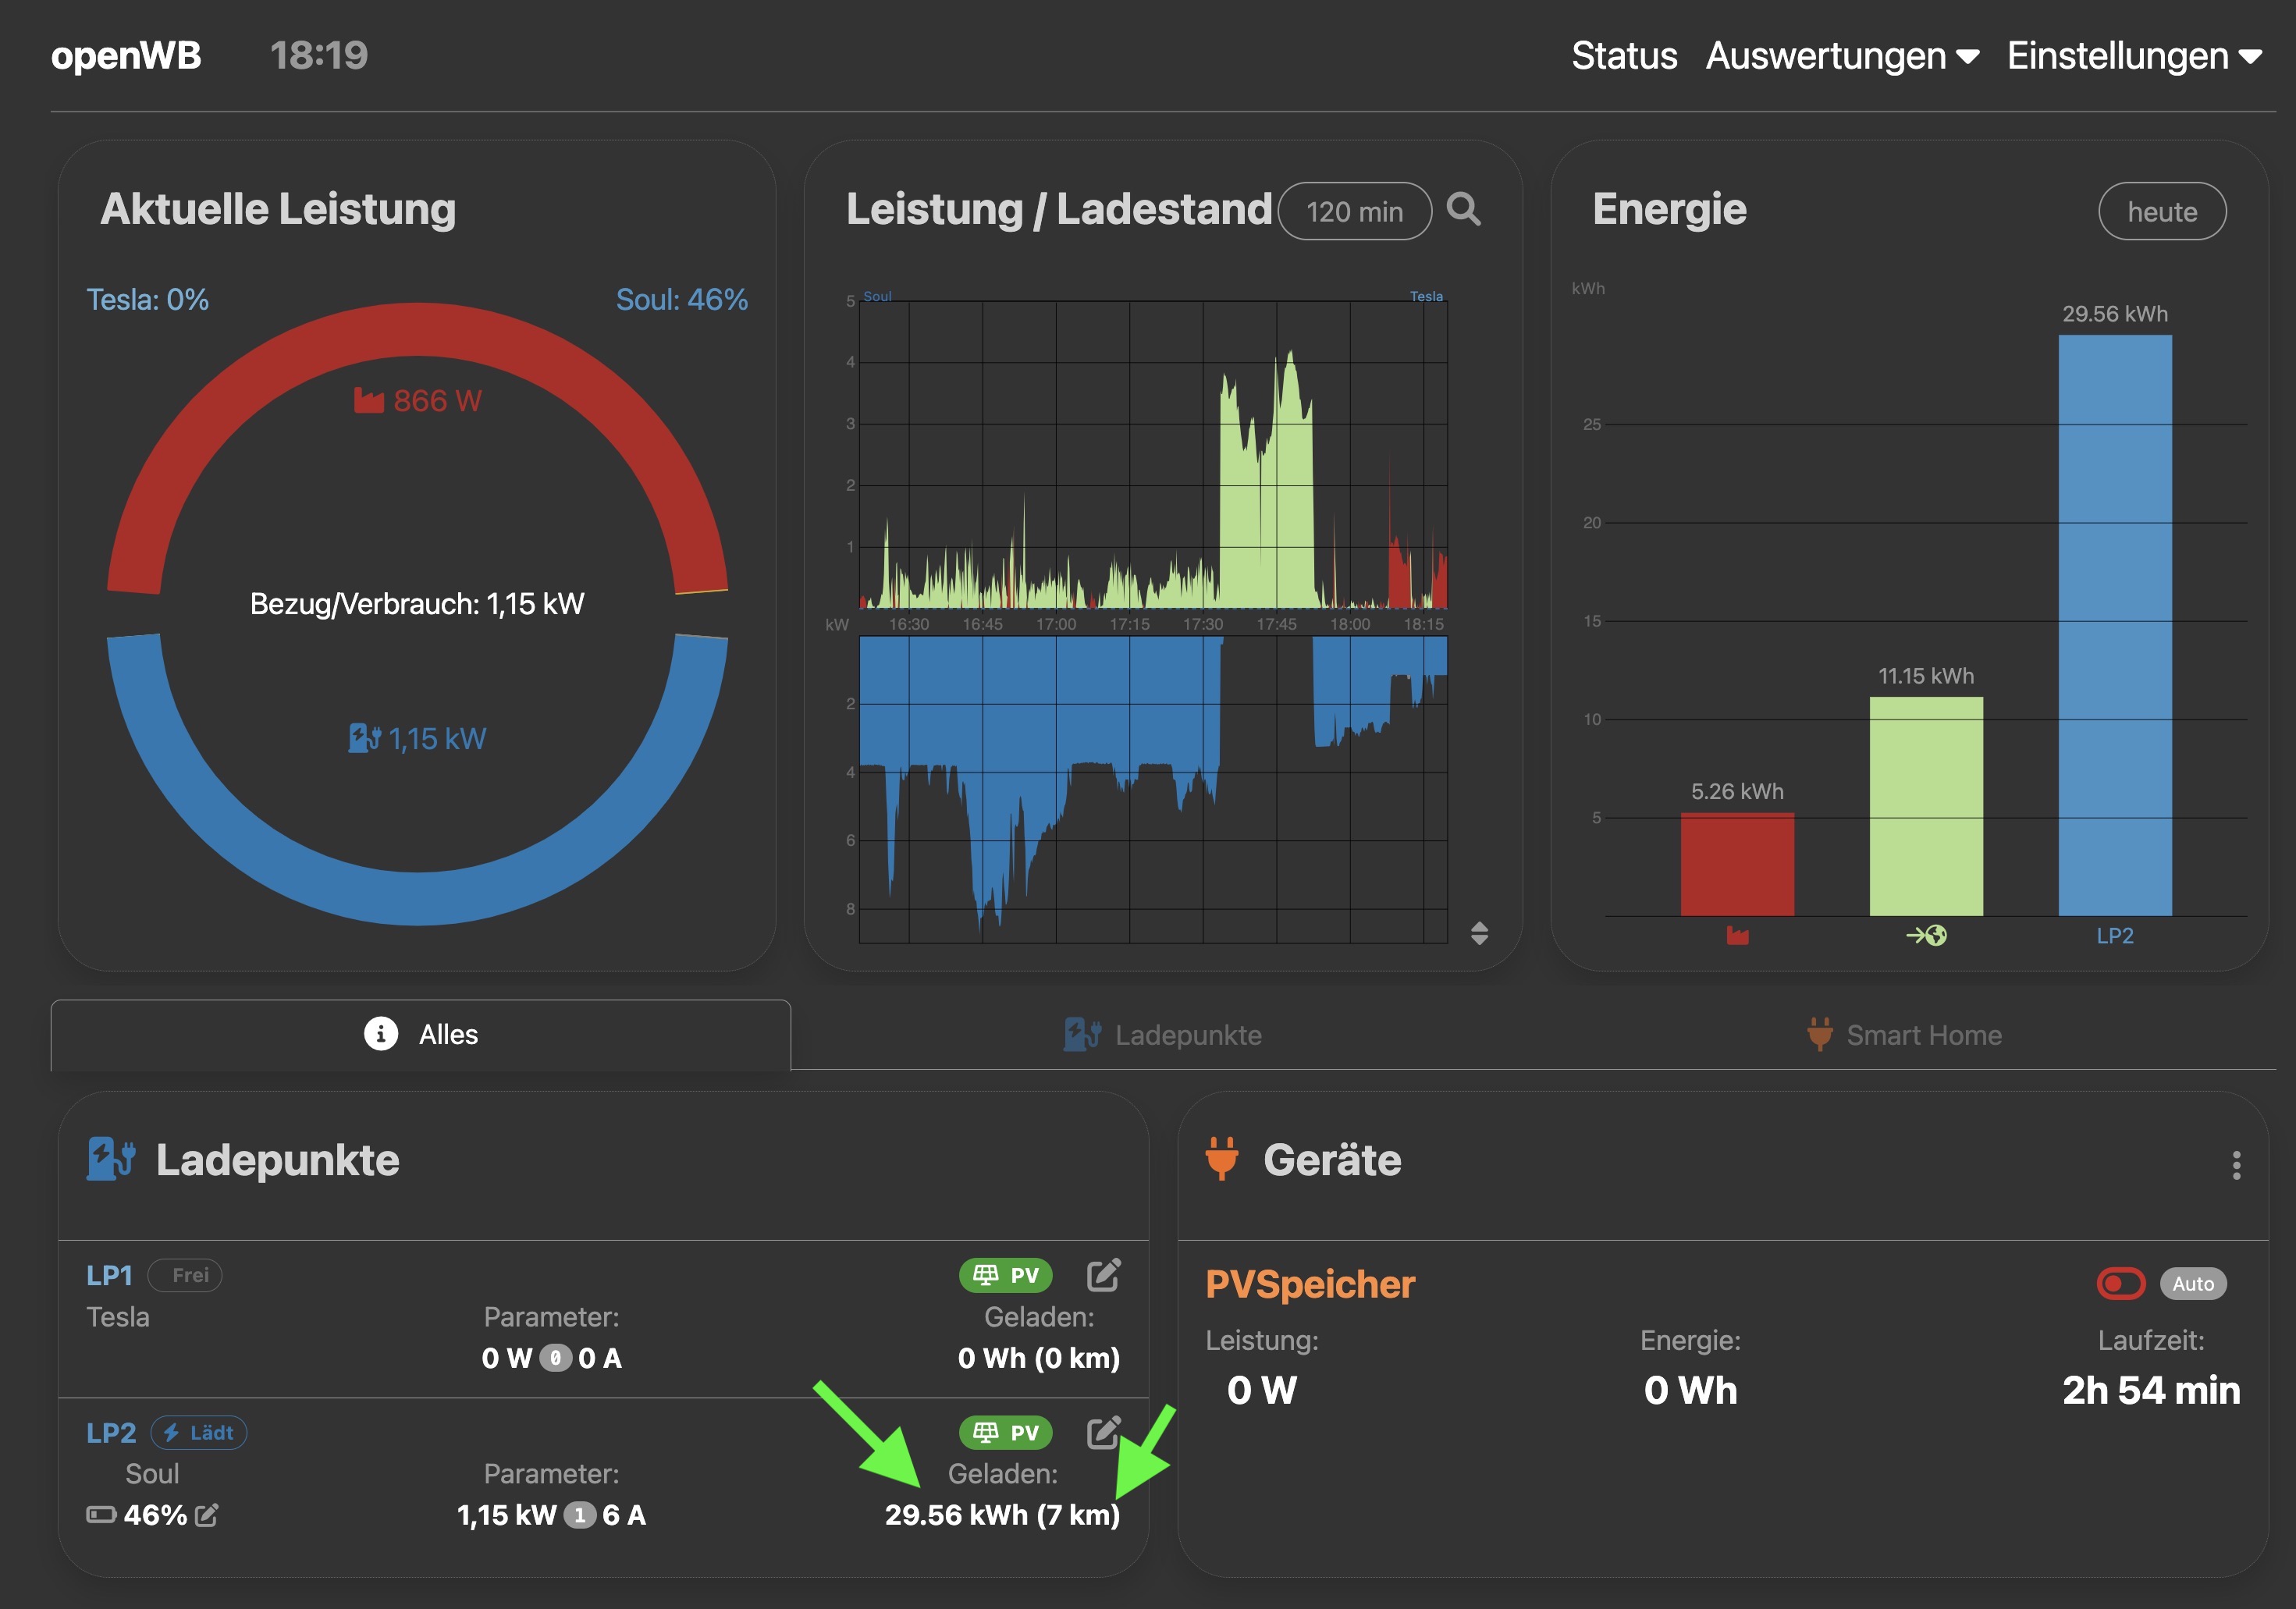The width and height of the screenshot is (2296, 1609).
Task: Expand the Auswertungen dropdown menu
Action: point(1841,56)
